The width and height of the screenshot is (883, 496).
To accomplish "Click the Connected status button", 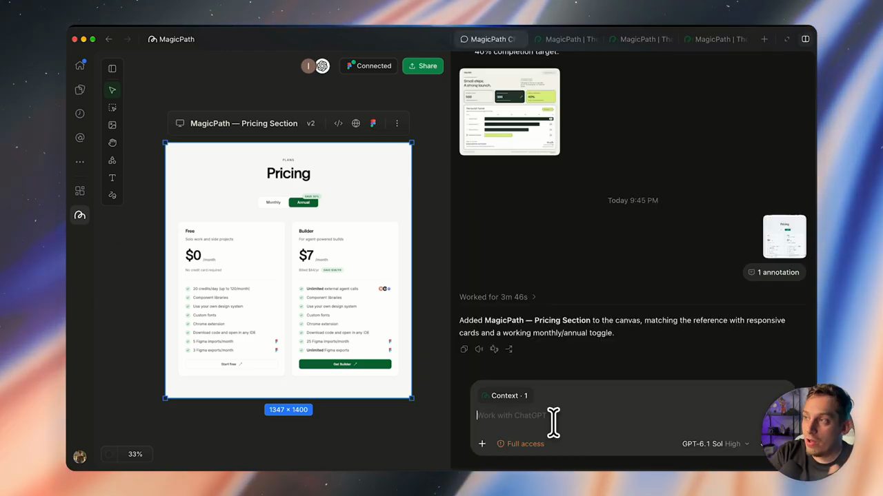I will pos(368,66).
